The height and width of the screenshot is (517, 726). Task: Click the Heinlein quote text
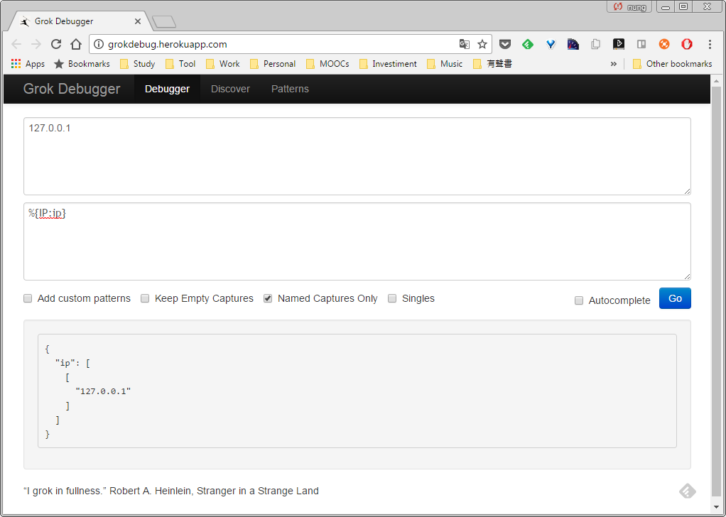click(x=171, y=491)
